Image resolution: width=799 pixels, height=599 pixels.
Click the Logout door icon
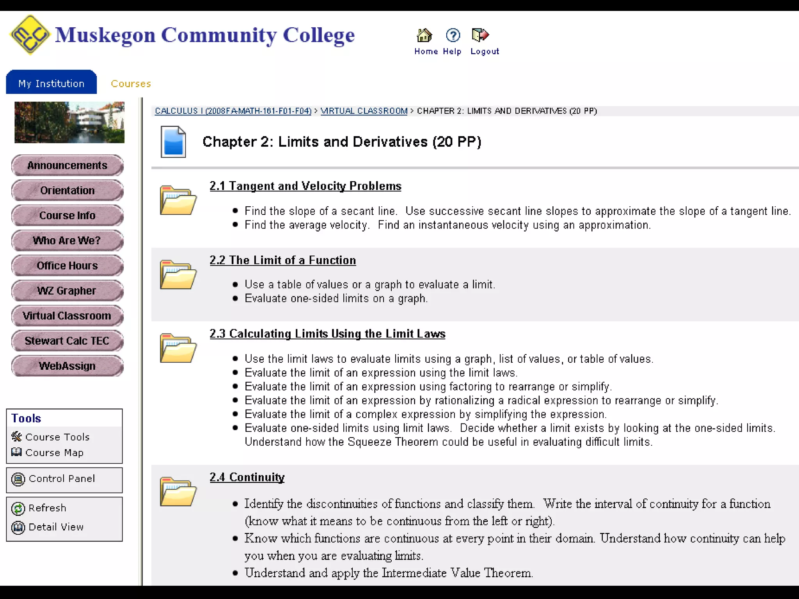point(480,35)
